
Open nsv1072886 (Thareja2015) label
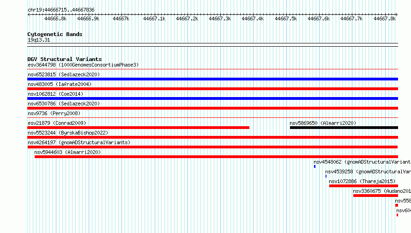pos(362,181)
